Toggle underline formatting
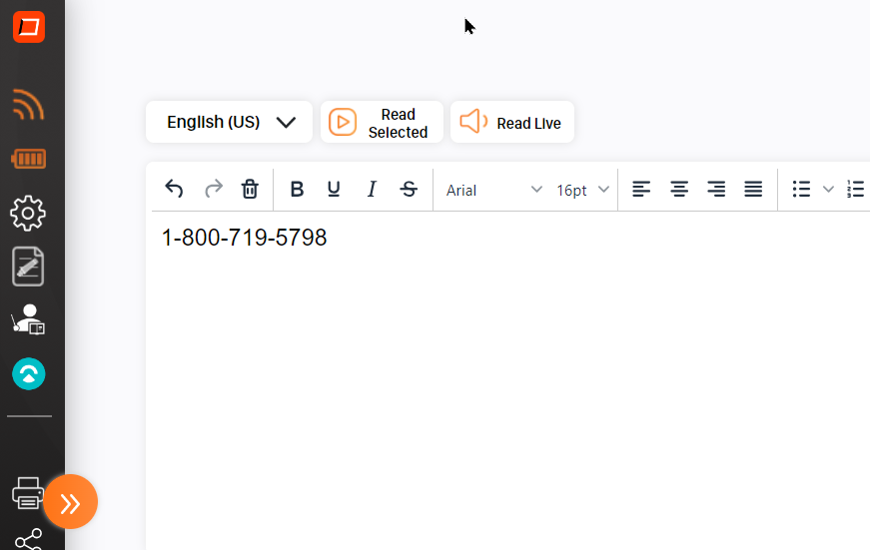870x550 pixels. click(x=334, y=189)
